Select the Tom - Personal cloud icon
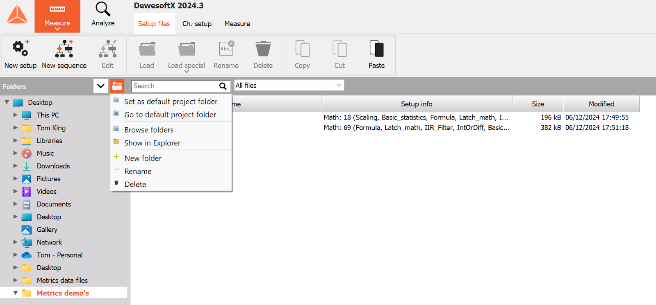This screenshot has width=656, height=305. click(x=27, y=255)
